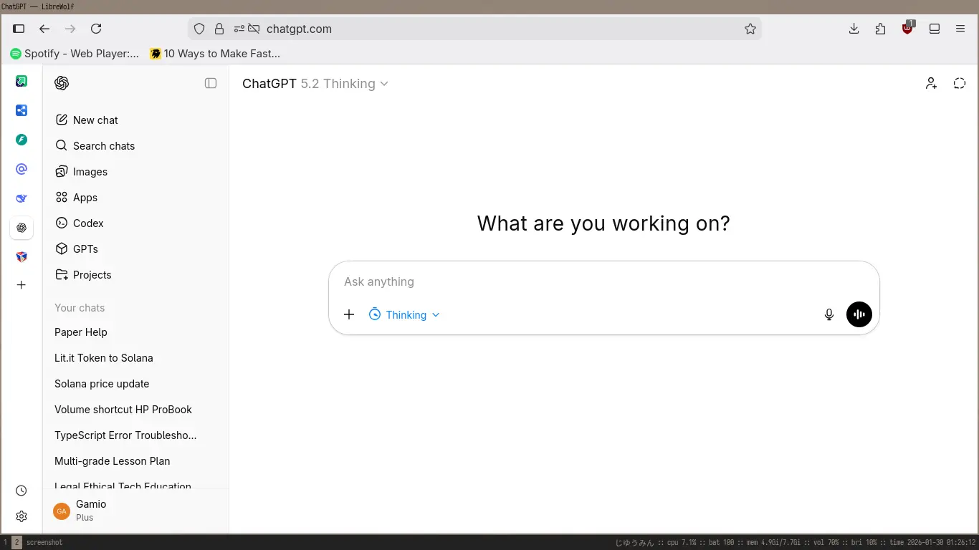This screenshot has height=550, width=979.
Task: Bookmark this page with the star icon
Action: pos(750,29)
